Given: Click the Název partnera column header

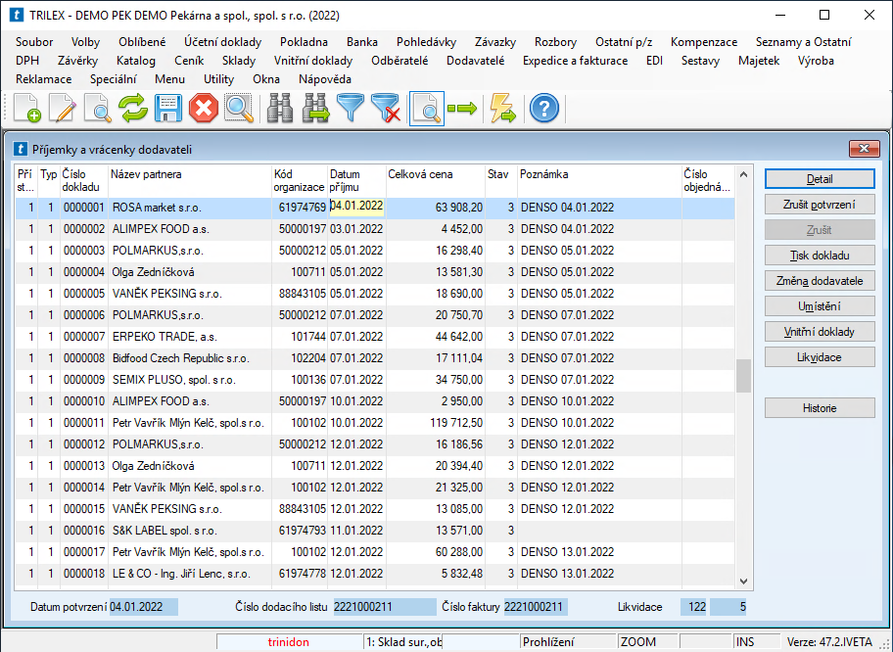Looking at the screenshot, I should tap(190, 180).
